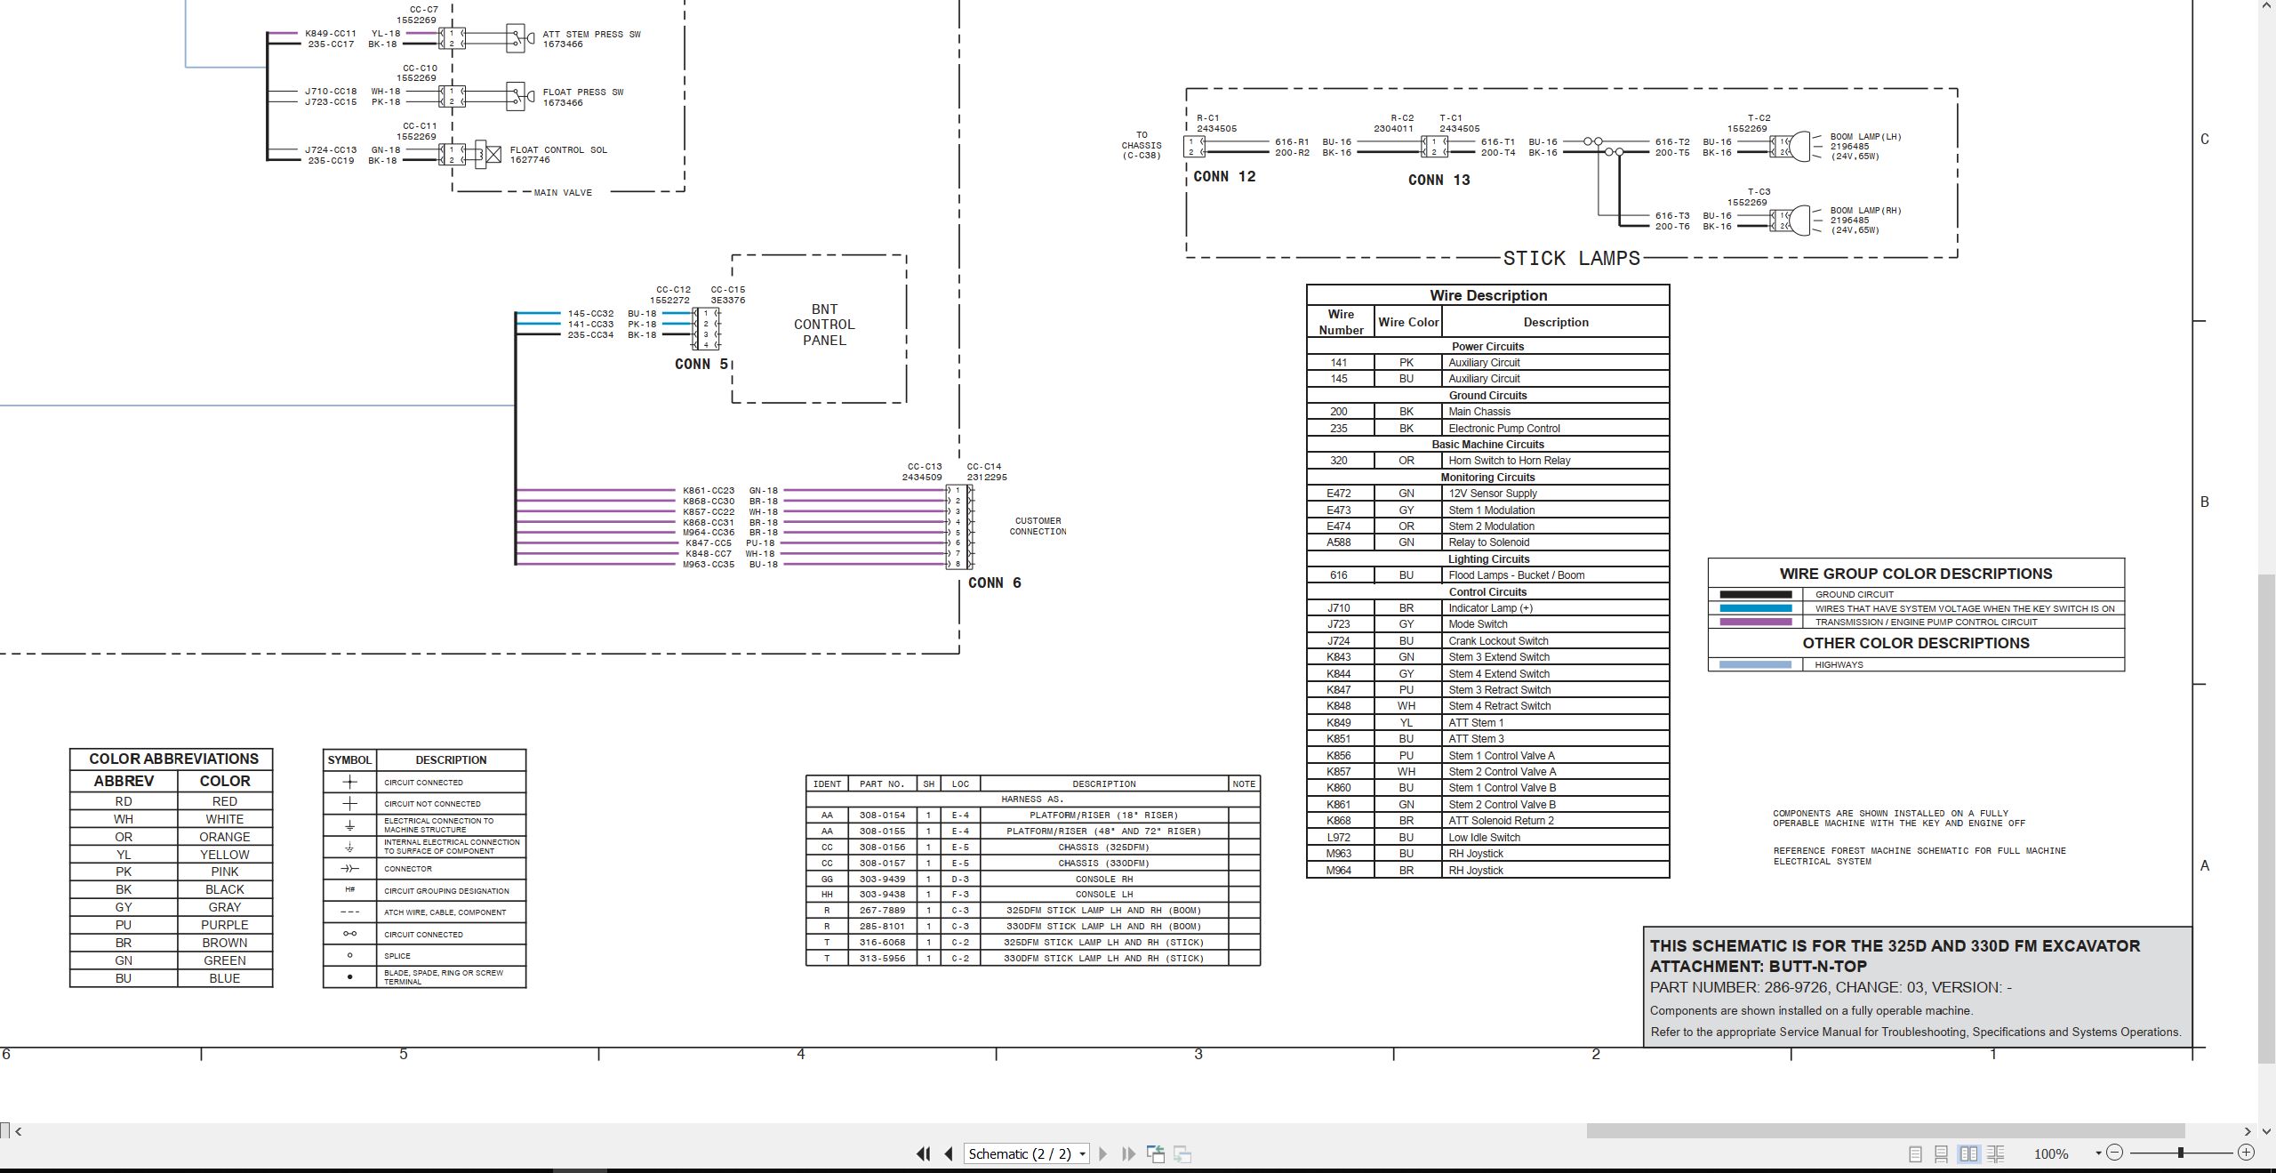Screen dimensions: 2276x1173
Task: Click the zoom slider handle
Action: [2181, 1153]
